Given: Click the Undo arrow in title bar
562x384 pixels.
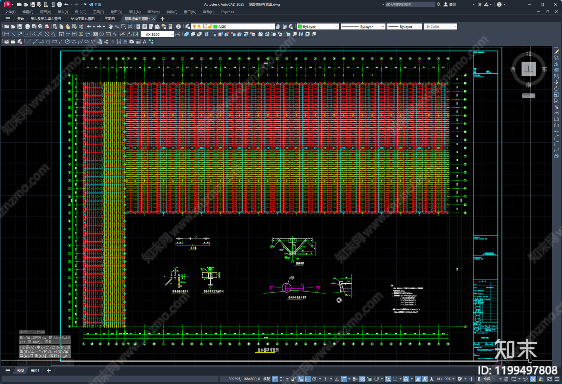Looking at the screenshot, I should point(66,5).
